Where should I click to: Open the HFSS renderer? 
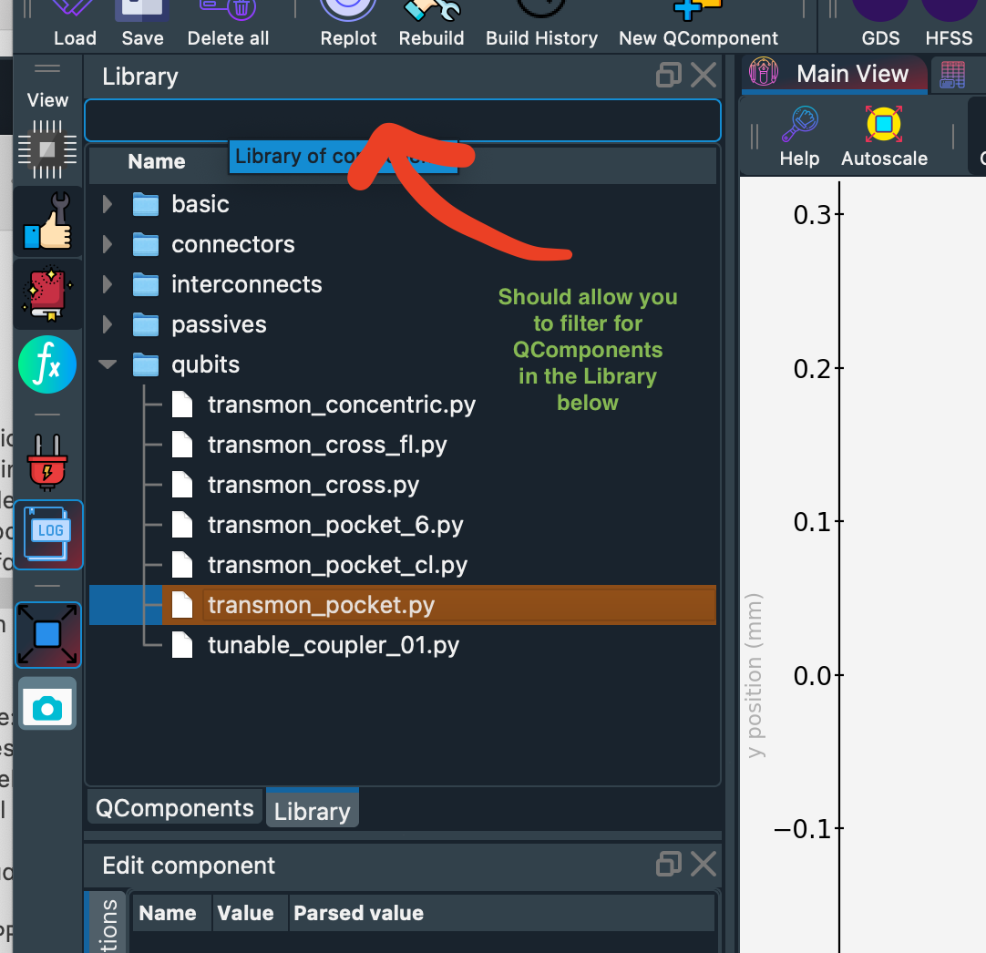point(949,26)
